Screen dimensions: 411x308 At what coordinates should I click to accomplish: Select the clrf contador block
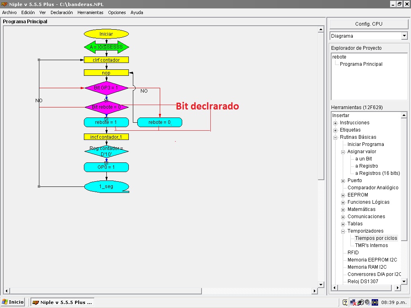106,60
